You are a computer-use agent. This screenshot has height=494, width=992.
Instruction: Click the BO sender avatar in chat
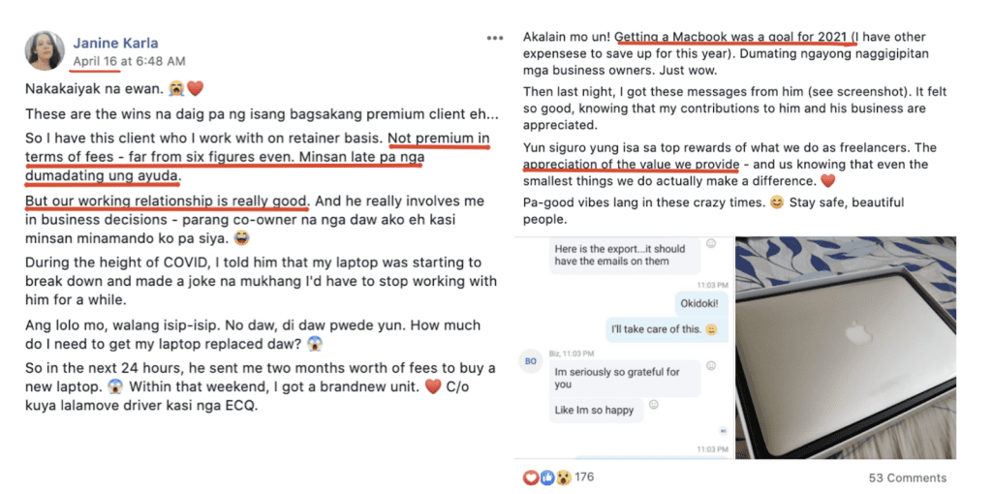tap(530, 361)
